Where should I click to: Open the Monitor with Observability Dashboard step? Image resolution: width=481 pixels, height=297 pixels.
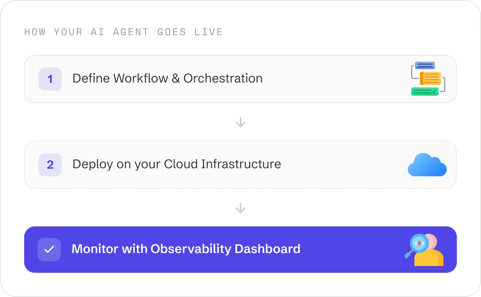[x=240, y=250]
